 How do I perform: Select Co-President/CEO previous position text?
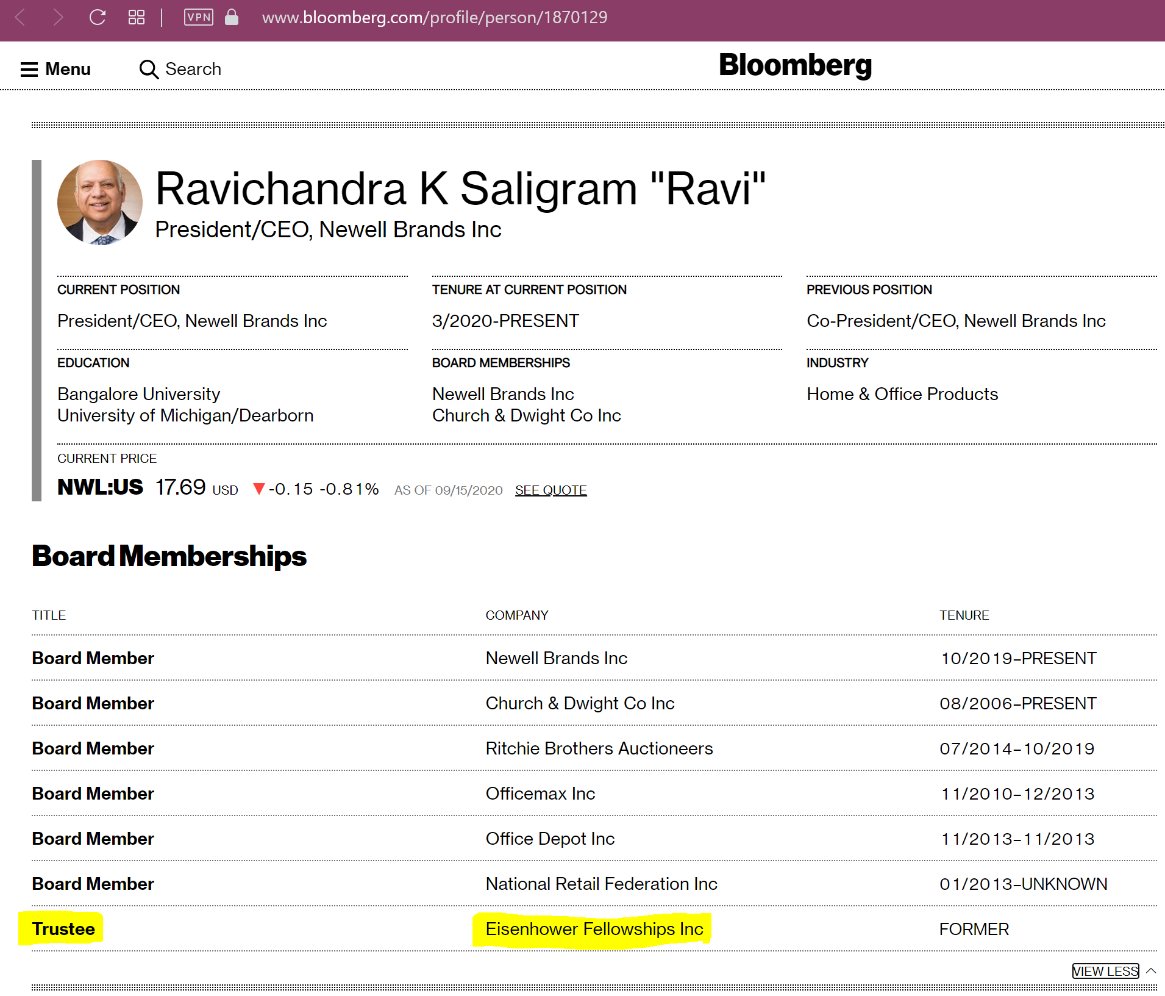pyautogui.click(x=956, y=321)
